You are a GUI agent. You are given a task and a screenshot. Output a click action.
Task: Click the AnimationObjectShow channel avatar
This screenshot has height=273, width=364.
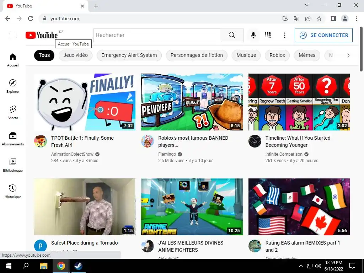(41, 141)
